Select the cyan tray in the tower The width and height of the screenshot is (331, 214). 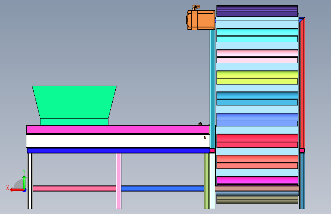pos(257,35)
